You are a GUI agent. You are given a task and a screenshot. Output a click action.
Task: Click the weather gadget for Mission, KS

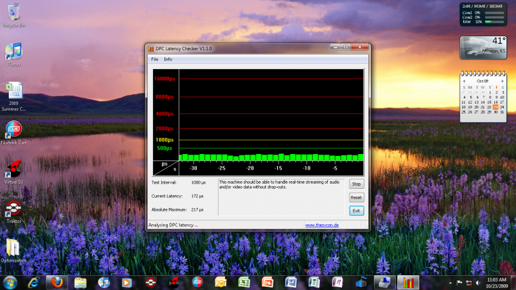[482, 48]
